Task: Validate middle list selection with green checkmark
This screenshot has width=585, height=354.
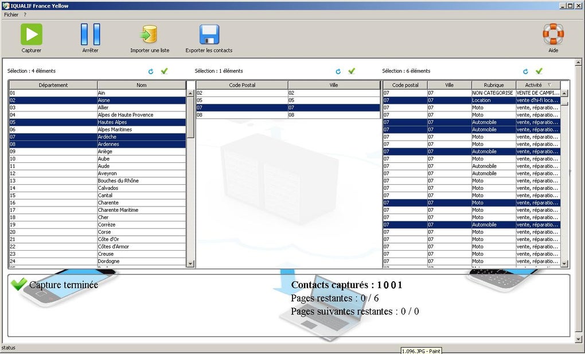Action: (x=352, y=71)
